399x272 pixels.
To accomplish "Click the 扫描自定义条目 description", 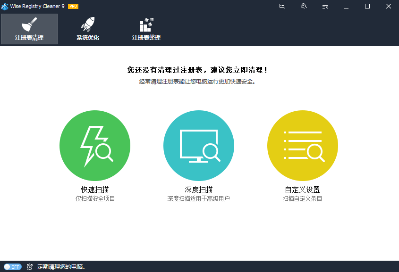I will (x=303, y=198).
